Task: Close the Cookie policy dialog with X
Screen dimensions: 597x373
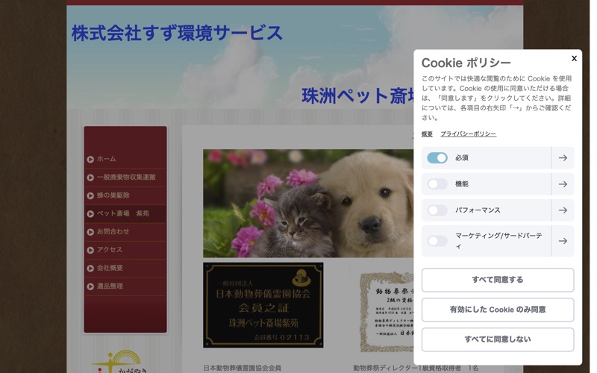Action: click(x=574, y=58)
